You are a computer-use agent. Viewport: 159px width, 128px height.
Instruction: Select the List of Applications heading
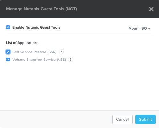pos(22,43)
